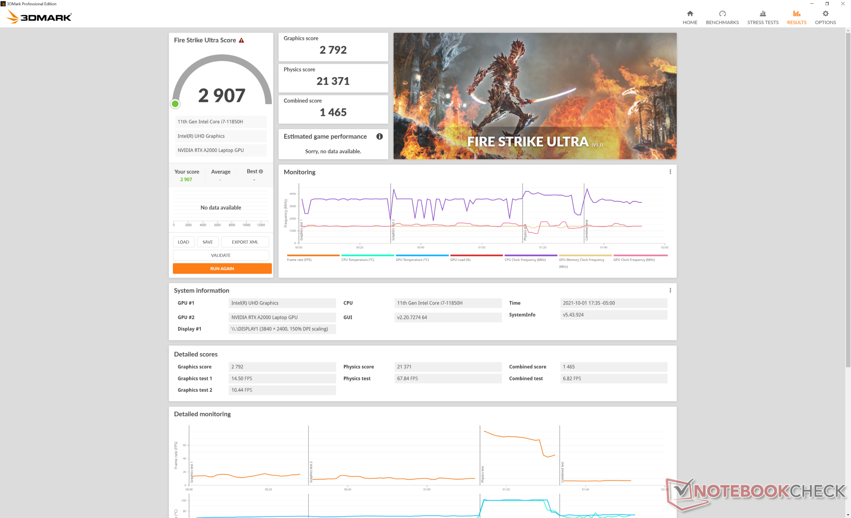The width and height of the screenshot is (851, 518).
Task: Toggle the CPU Clock Frequency legend series
Action: (531, 258)
